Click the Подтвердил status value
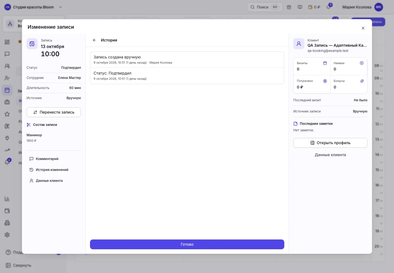The image size is (394, 273). (71, 68)
